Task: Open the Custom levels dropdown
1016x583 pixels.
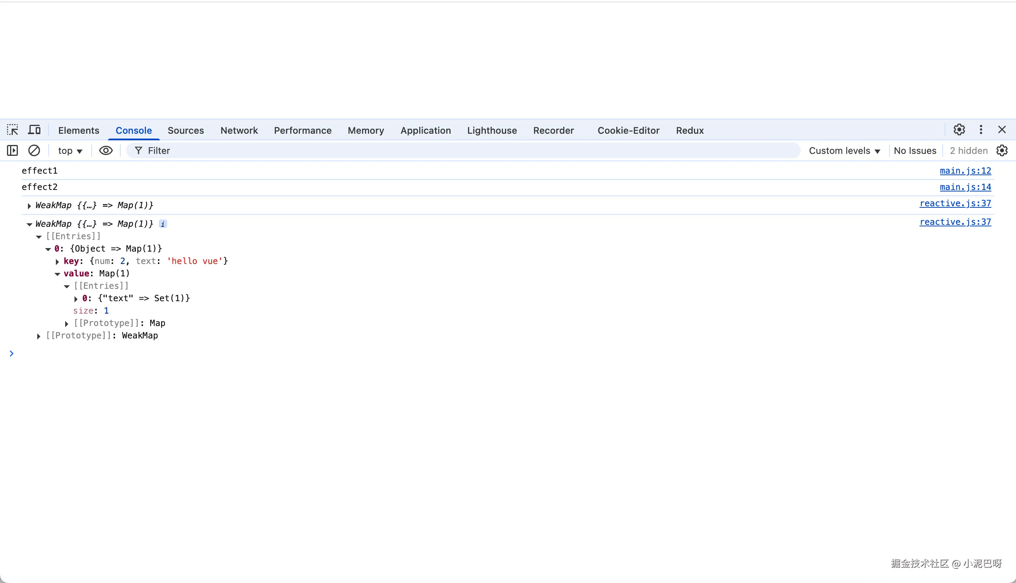Action: click(x=844, y=150)
